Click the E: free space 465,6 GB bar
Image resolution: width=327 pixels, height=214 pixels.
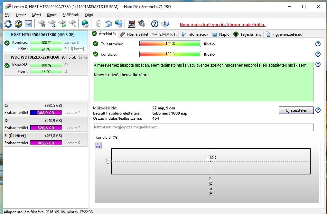46,143
